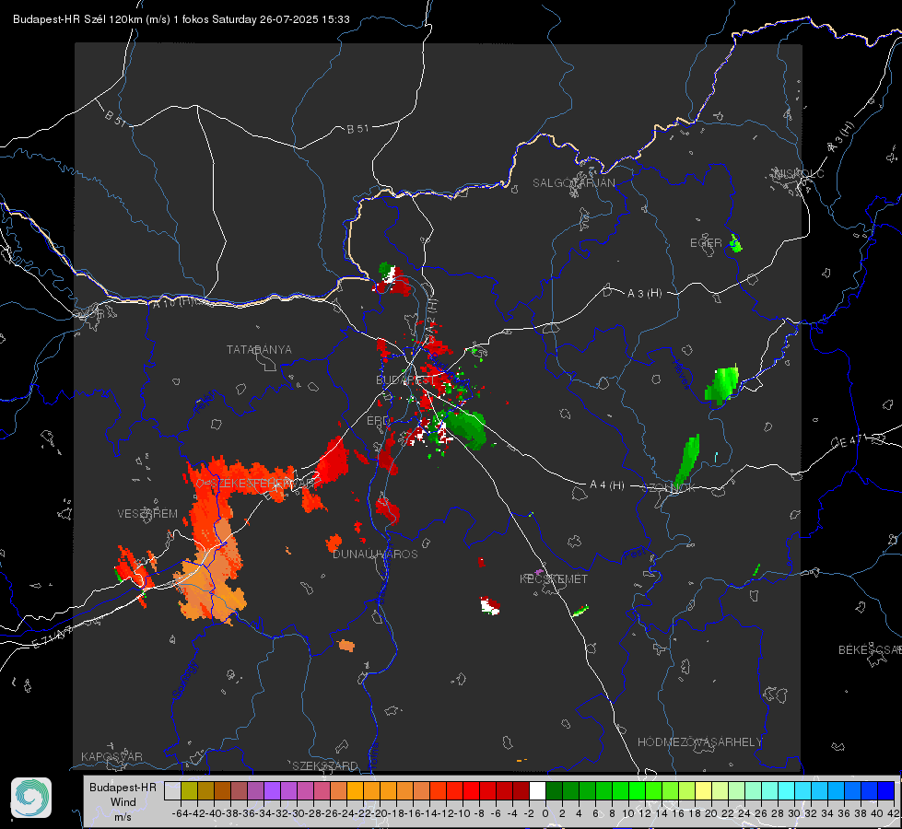Screen dimensions: 902x829
Task: Click the BÉKÉSCSABA city label
Action: (870, 650)
